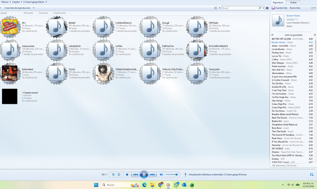Open the 80's folder thumbnail
Viewport: 317px width, 189px height.
click(x=10, y=26)
